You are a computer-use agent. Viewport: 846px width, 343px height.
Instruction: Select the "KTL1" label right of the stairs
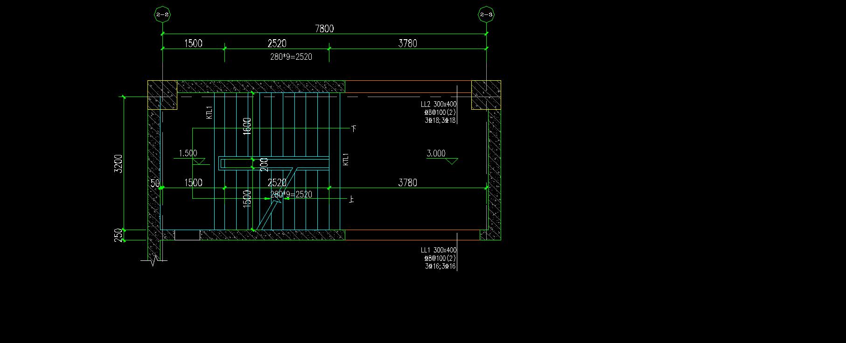pos(346,159)
